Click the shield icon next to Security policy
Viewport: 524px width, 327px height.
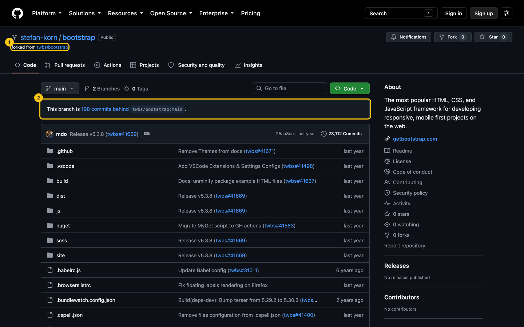(387, 193)
